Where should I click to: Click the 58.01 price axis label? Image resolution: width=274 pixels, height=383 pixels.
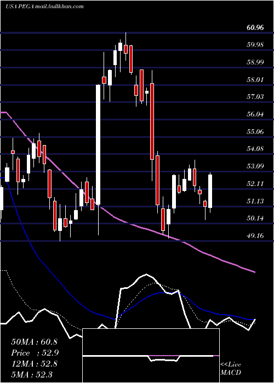(255, 80)
